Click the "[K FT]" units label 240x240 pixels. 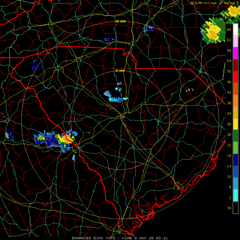(226, 18)
